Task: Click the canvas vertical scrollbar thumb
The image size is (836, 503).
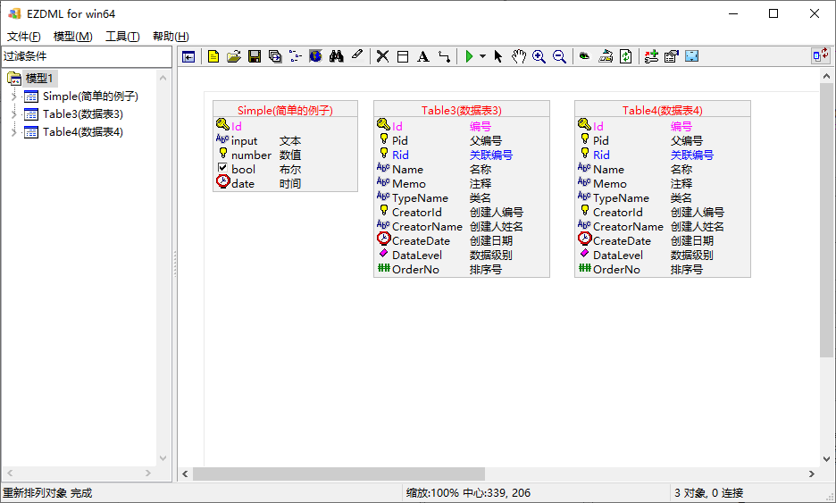Action: tap(826, 221)
